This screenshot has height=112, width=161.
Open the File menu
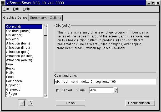[6, 9]
